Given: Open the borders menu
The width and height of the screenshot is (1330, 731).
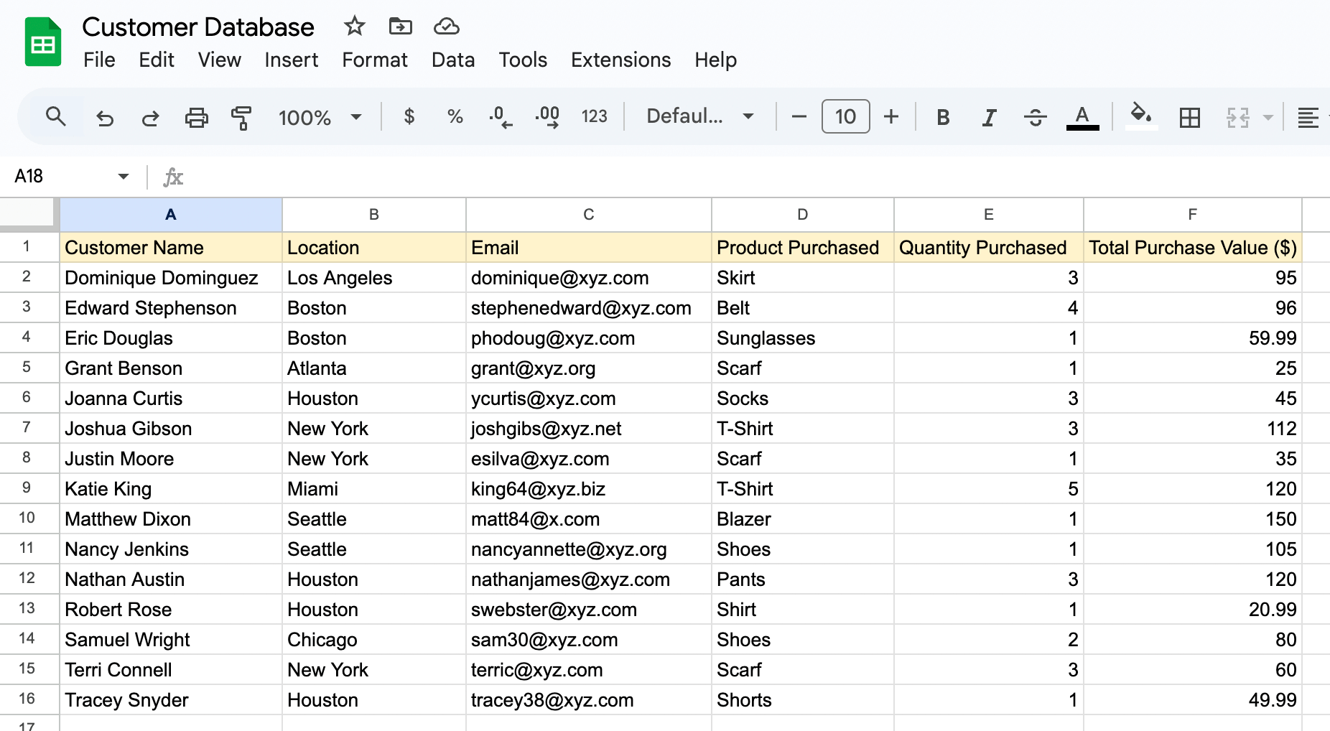Looking at the screenshot, I should tap(1189, 117).
